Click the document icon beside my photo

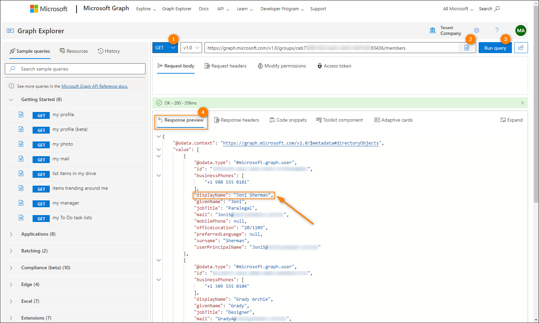coord(21,144)
